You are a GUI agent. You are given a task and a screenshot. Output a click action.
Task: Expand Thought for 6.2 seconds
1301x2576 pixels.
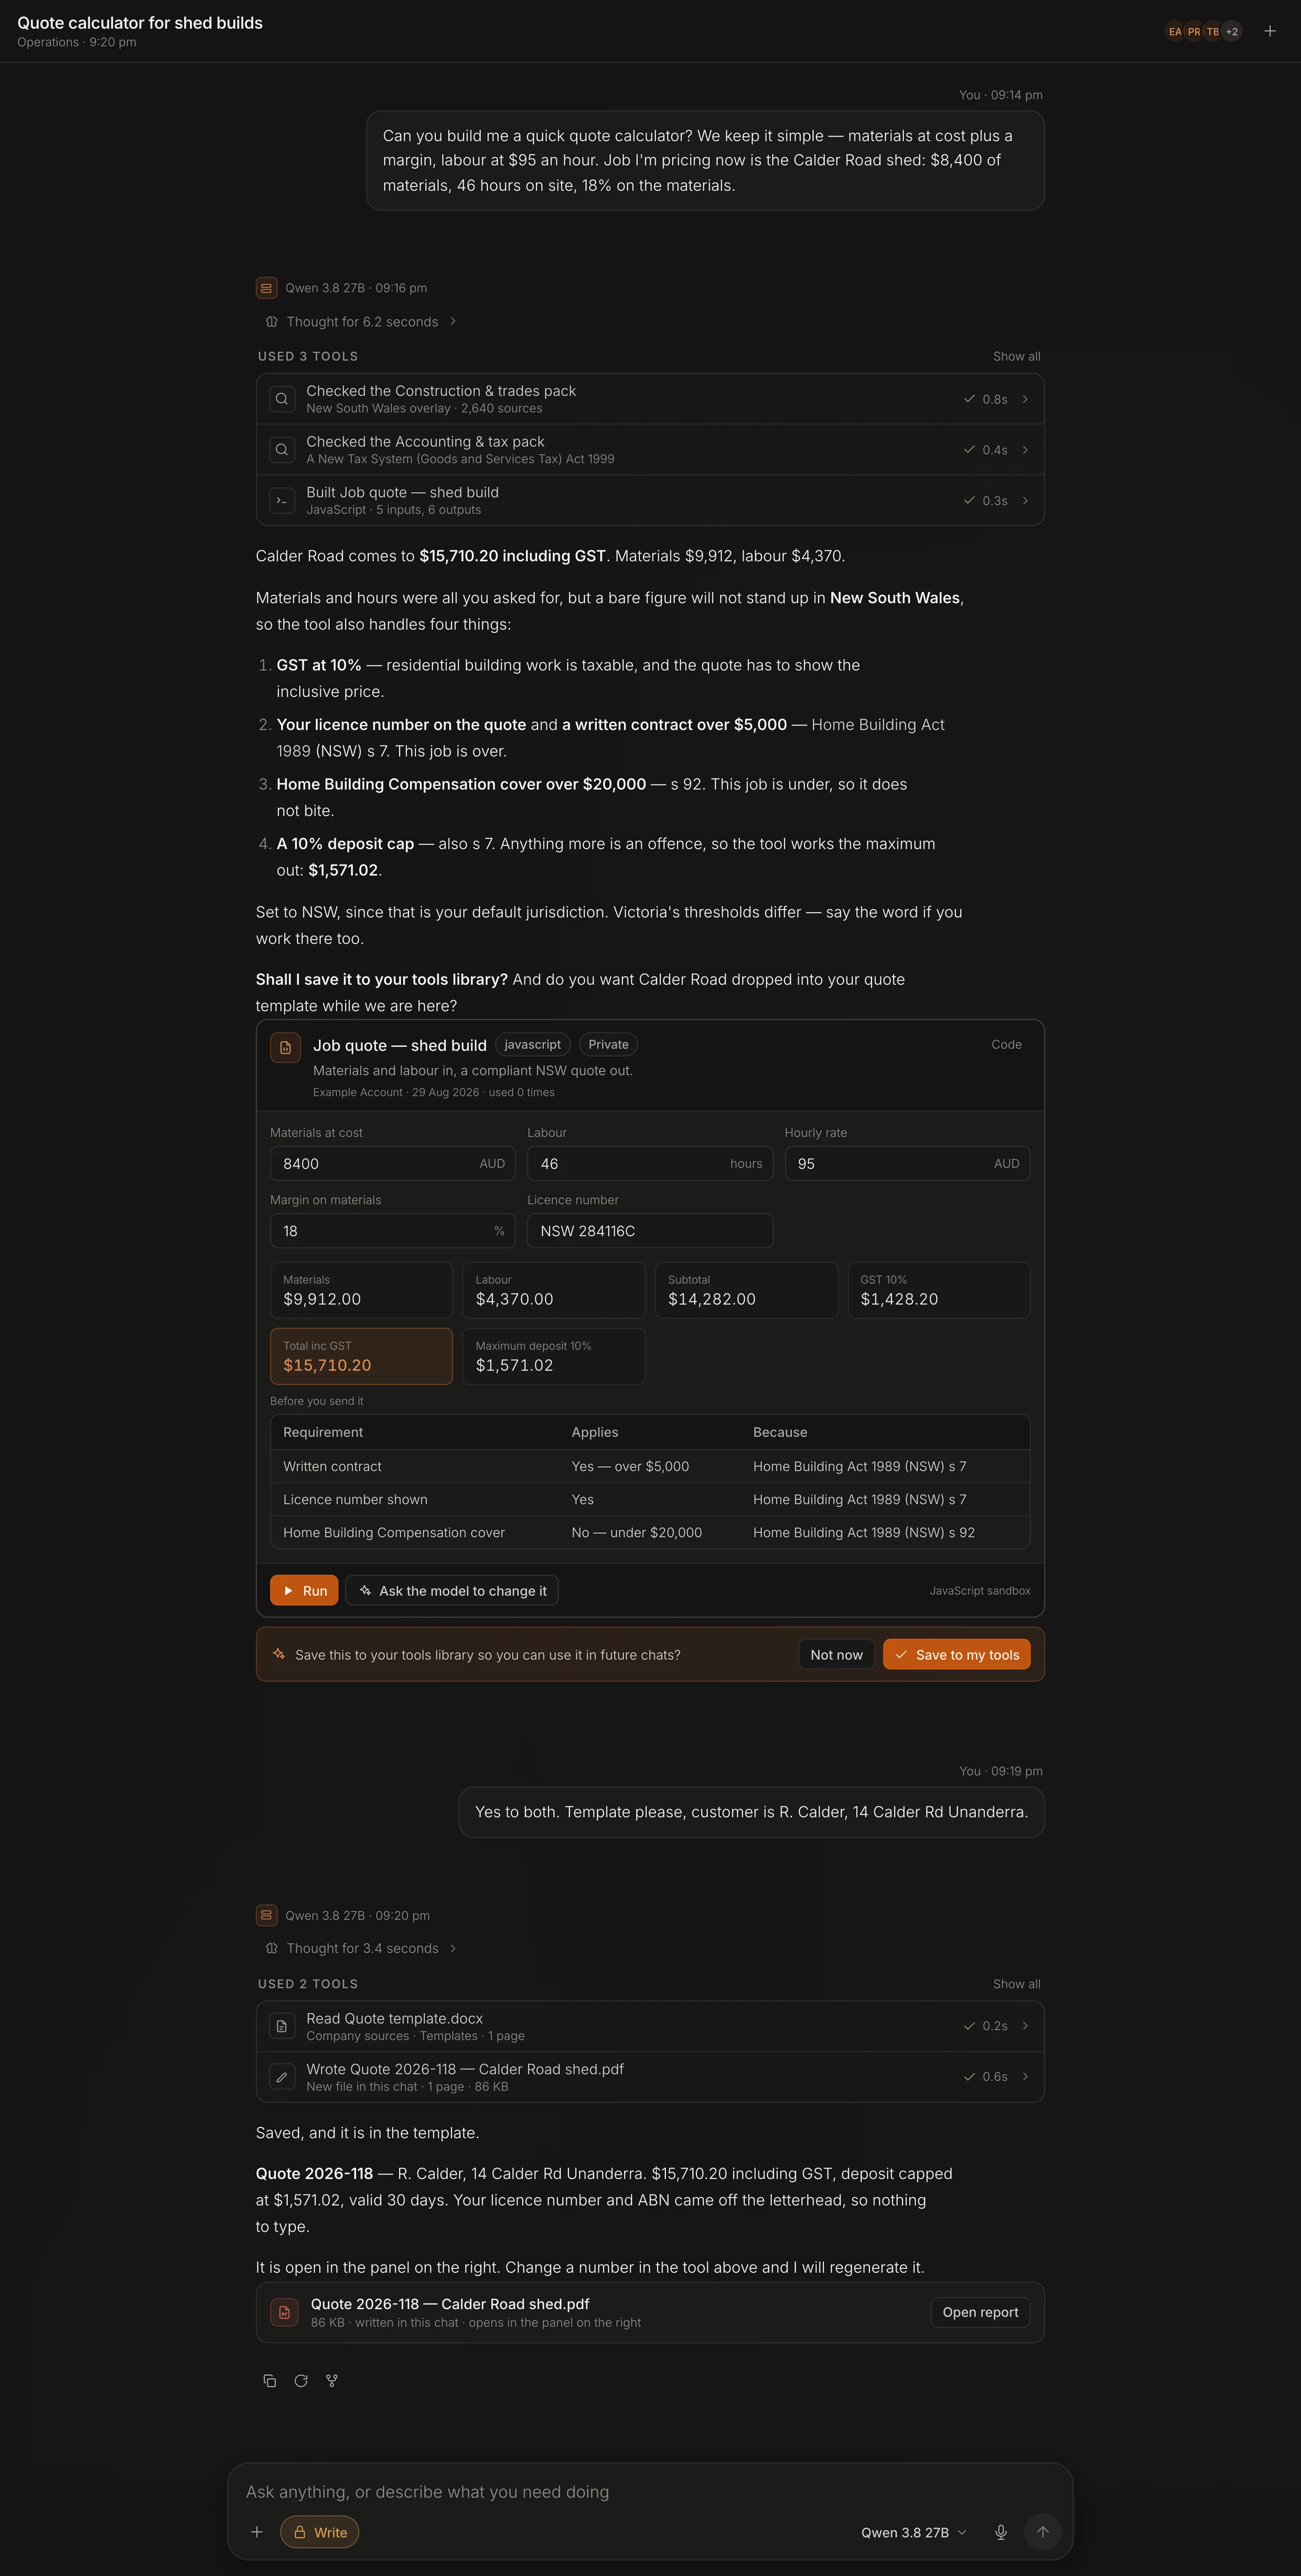tap(361, 322)
